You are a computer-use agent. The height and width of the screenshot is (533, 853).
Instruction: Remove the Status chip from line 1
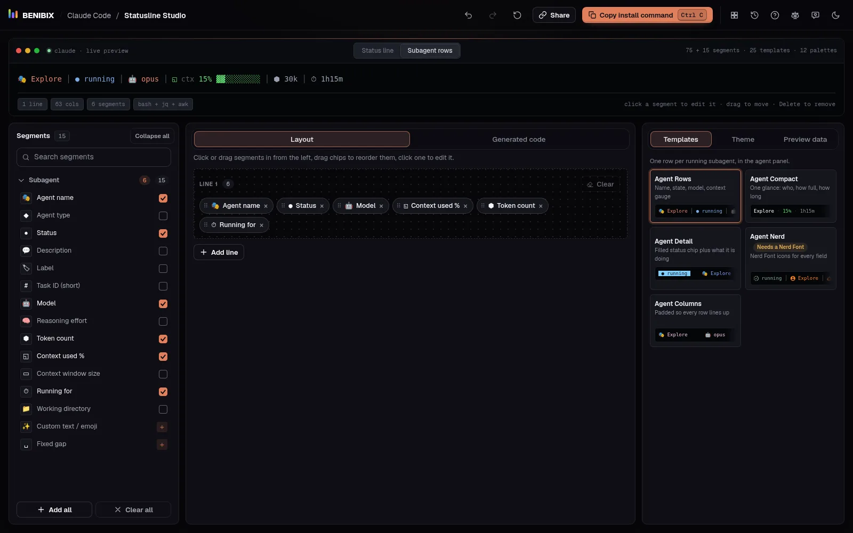coord(321,206)
